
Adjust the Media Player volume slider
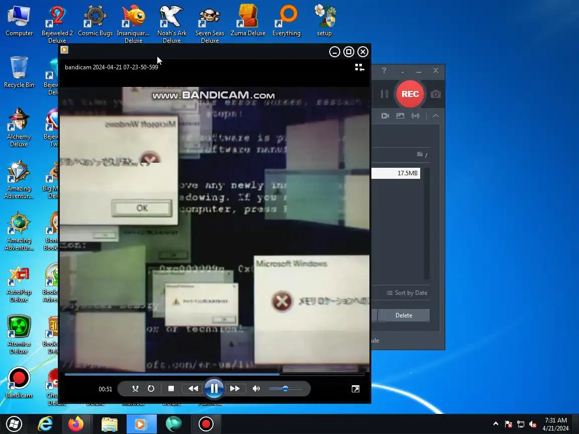point(285,389)
